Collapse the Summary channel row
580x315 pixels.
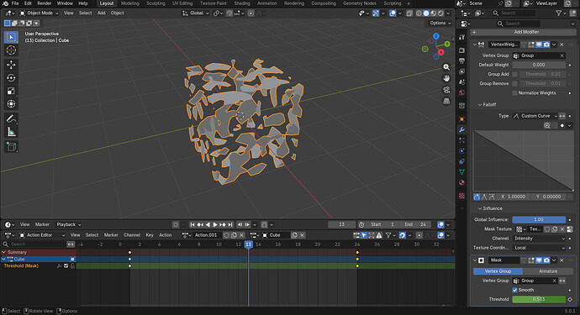point(4,252)
